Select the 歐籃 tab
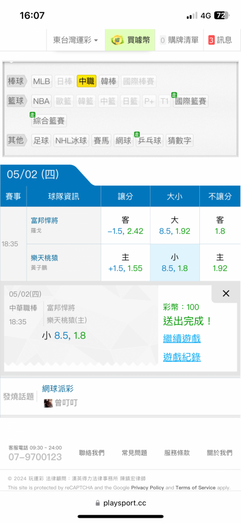 65,101
